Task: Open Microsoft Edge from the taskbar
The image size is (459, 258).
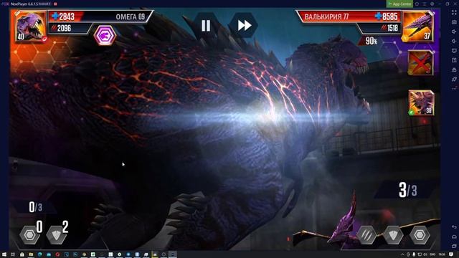Action: pos(40,254)
